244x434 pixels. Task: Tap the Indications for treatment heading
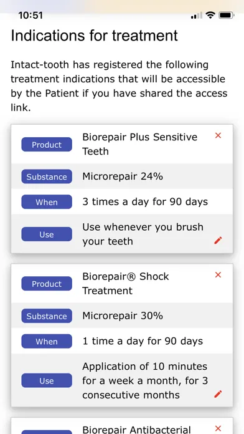click(94, 36)
